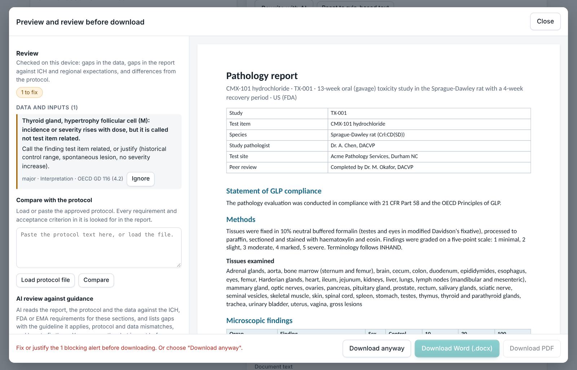Click into the protocol text paste area
577x370 pixels.
pos(99,248)
